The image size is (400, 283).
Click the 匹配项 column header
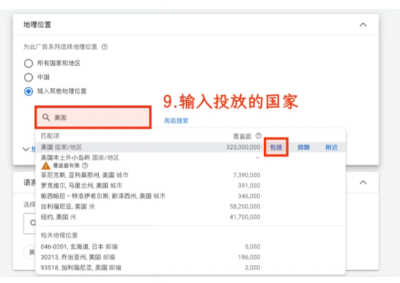pos(50,136)
